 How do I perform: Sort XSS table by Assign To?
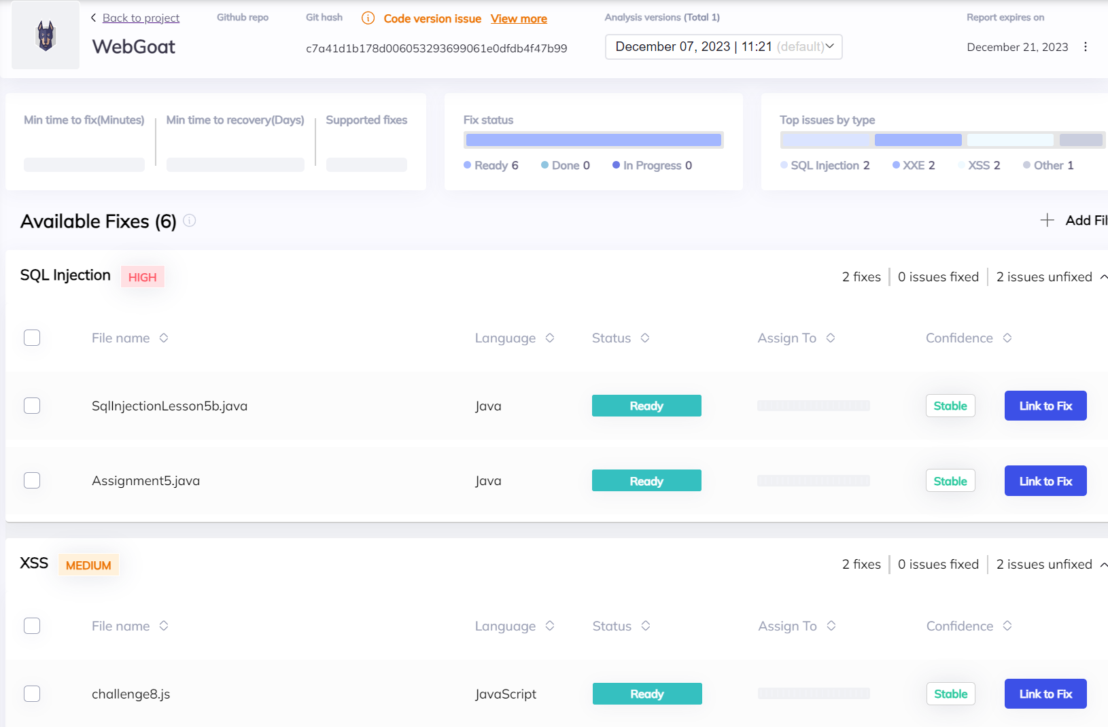(831, 626)
